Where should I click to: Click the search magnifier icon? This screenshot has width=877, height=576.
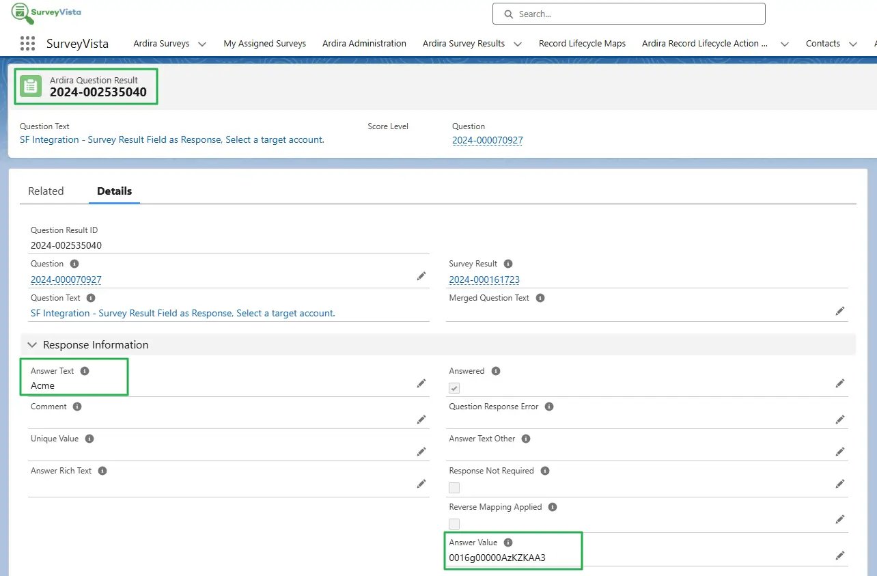(508, 14)
